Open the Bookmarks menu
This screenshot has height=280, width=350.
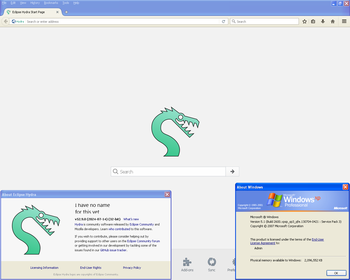51,3
